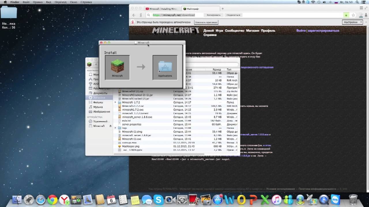Click the Показать оригинал button
Image resolution: width=369 pixels, height=207 pixels.
coord(206,22)
